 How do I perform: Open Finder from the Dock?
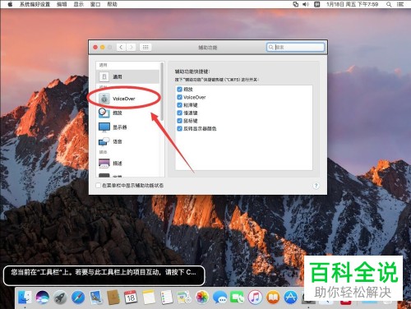point(25,297)
